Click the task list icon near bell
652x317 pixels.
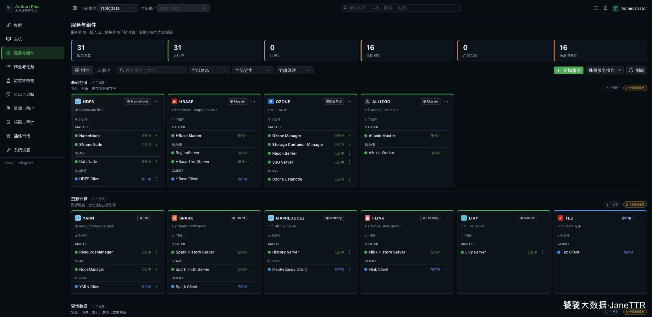tap(595, 8)
